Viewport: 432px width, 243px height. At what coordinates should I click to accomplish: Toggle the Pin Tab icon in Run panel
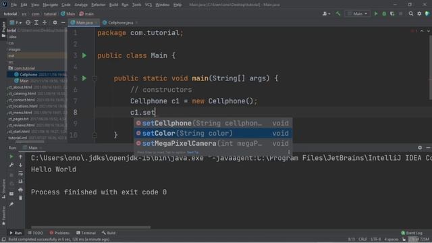coord(11,204)
